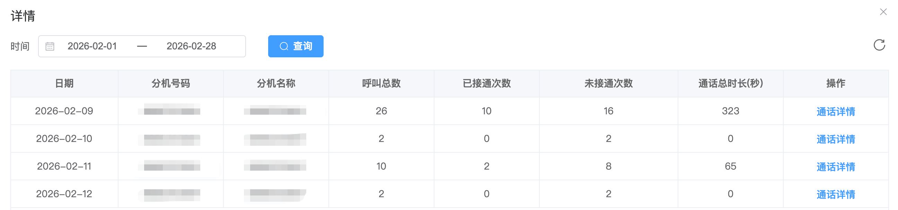The width and height of the screenshot is (898, 210).
Task: Click the 通话总时长(秒) column header
Action: [x=730, y=84]
